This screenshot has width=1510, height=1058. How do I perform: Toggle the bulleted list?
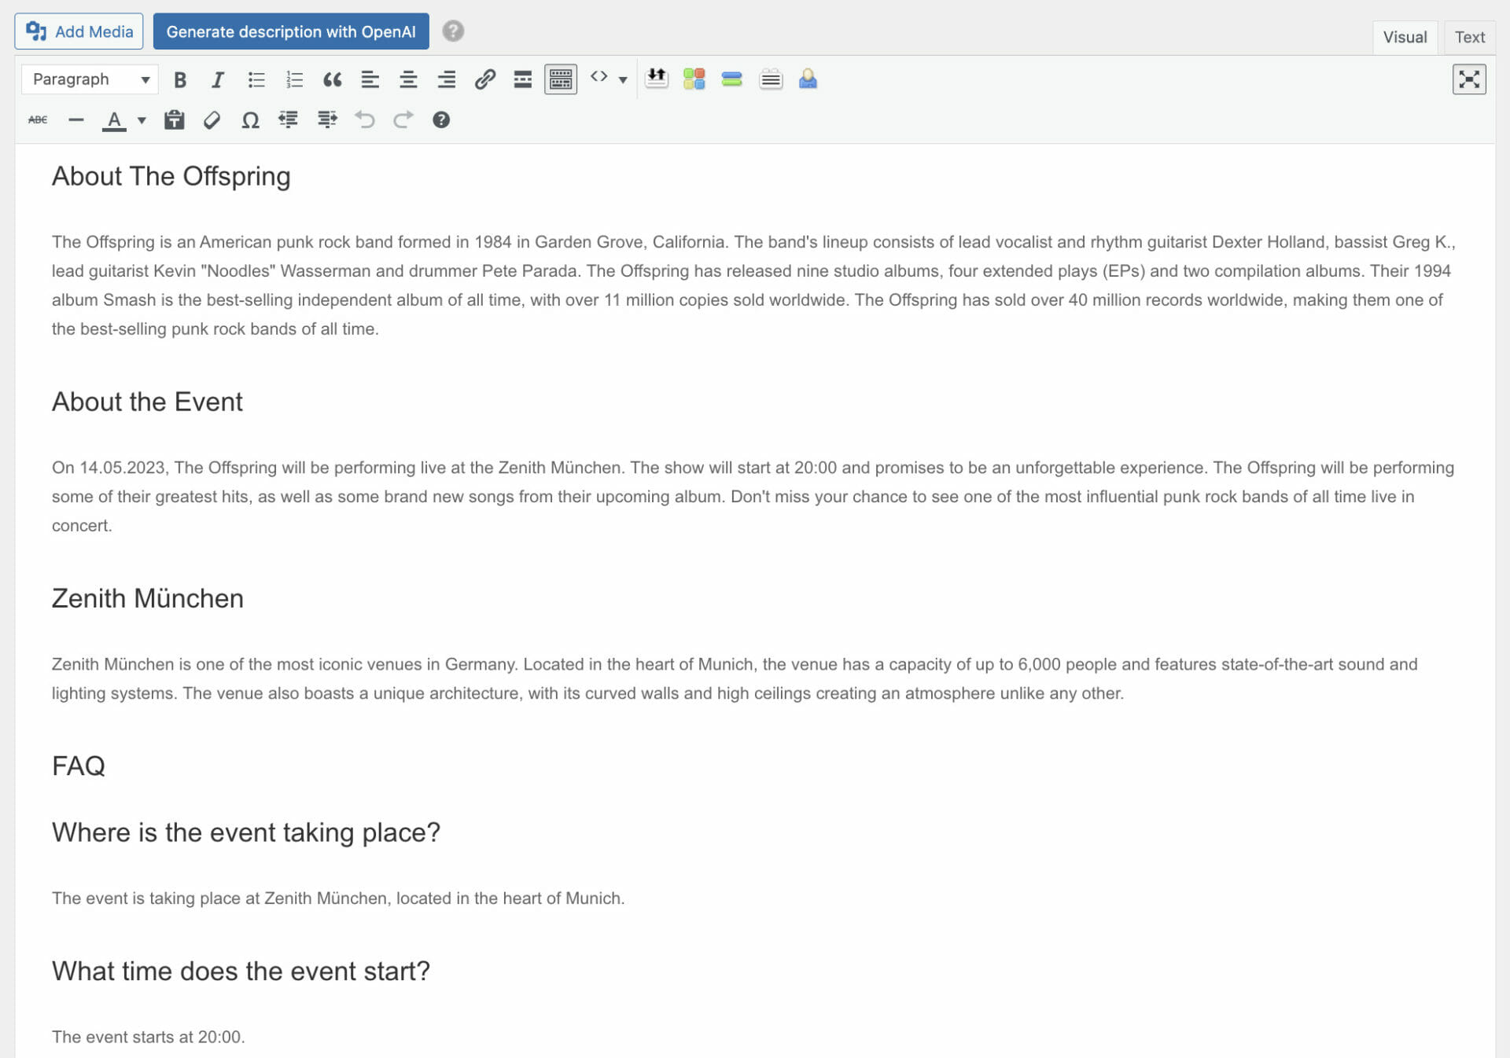[x=255, y=79]
